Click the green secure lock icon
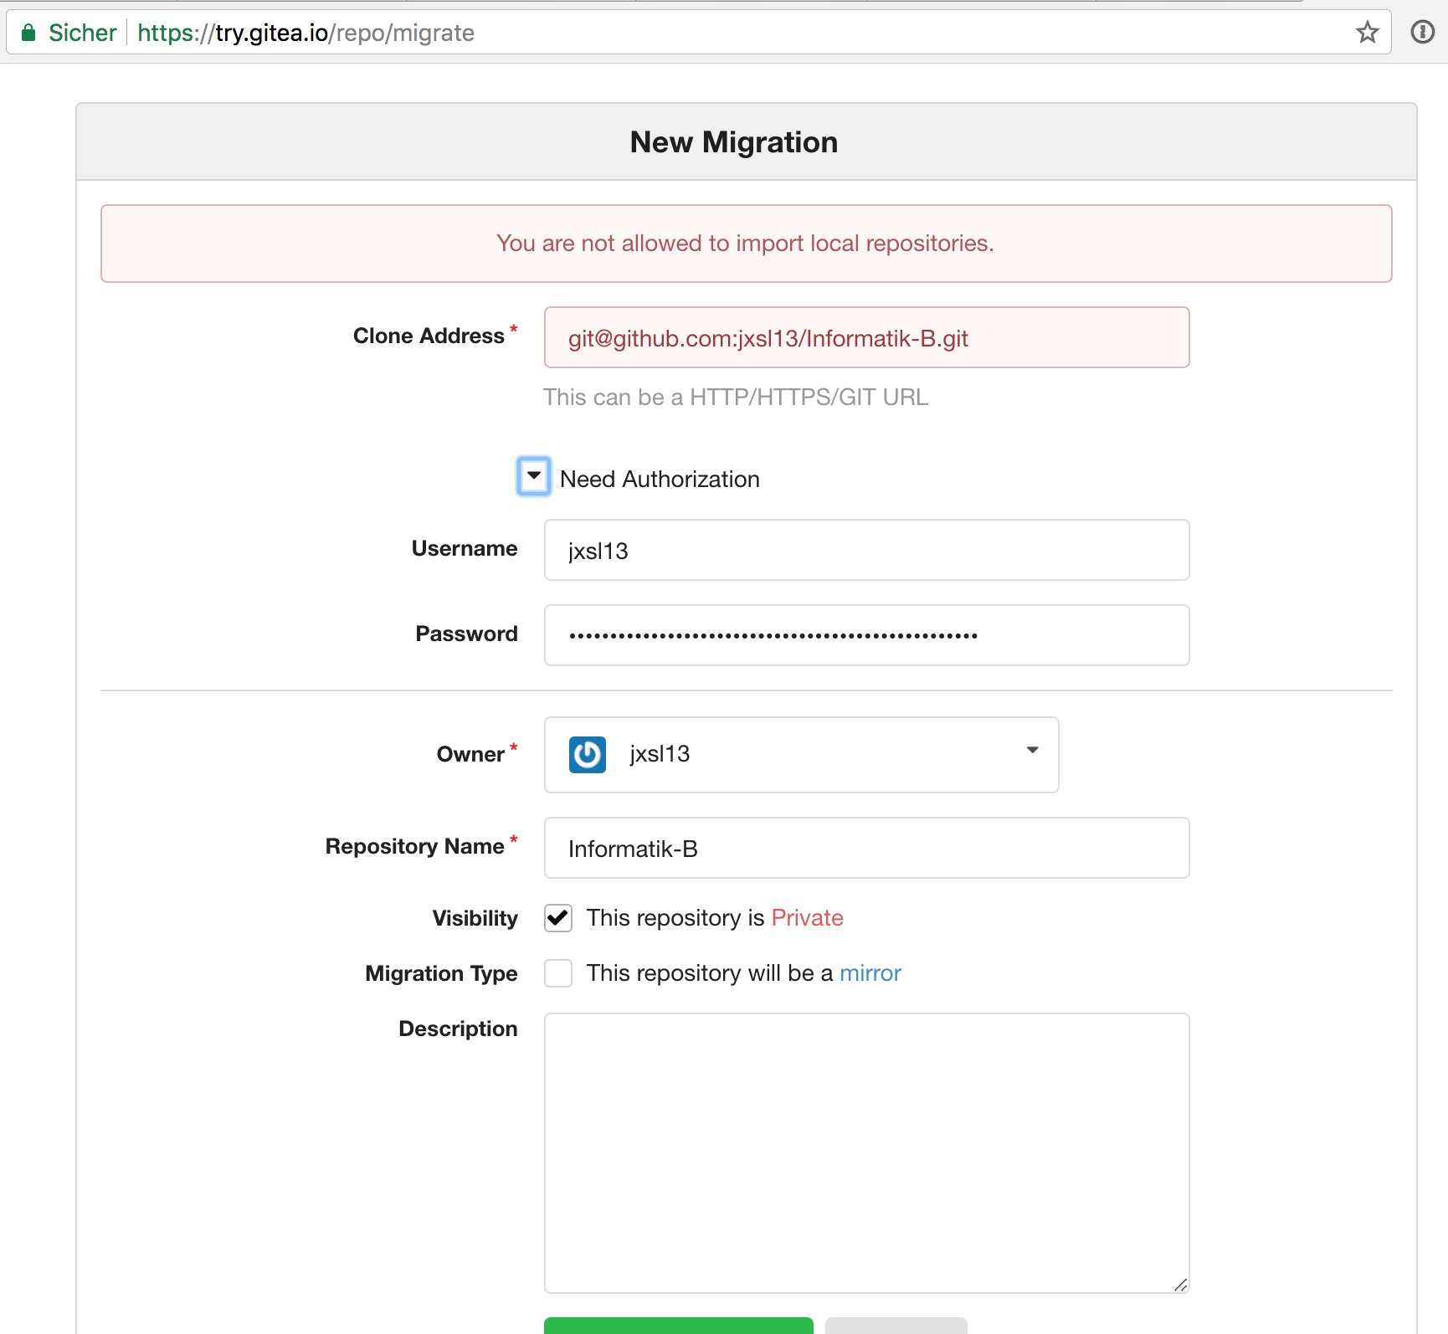 coord(28,33)
